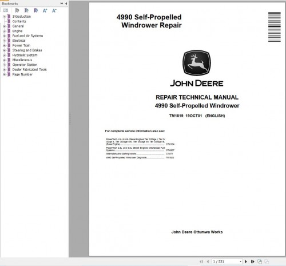Screen dimensions: 286x266
Task: Click the John Deere logo on the page
Action: point(197,68)
